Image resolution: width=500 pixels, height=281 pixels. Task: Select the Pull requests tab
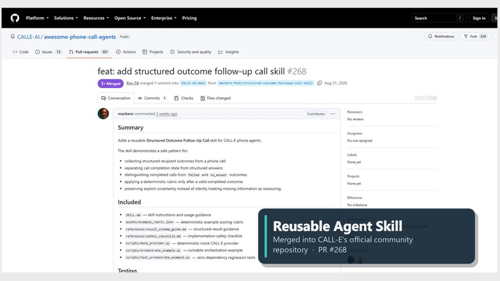tap(89, 51)
